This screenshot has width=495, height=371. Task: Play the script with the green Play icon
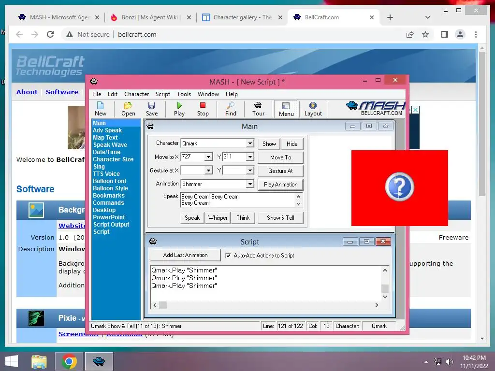(179, 109)
